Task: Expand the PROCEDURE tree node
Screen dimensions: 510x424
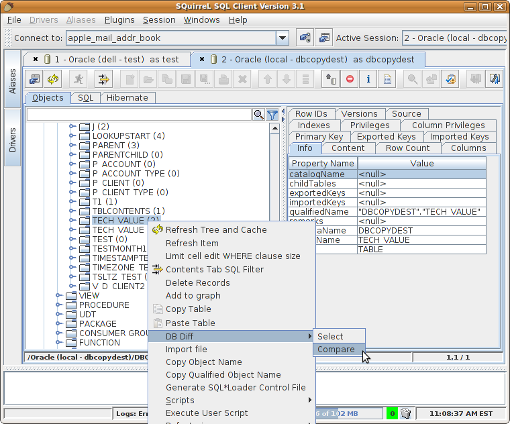Action: click(x=59, y=305)
